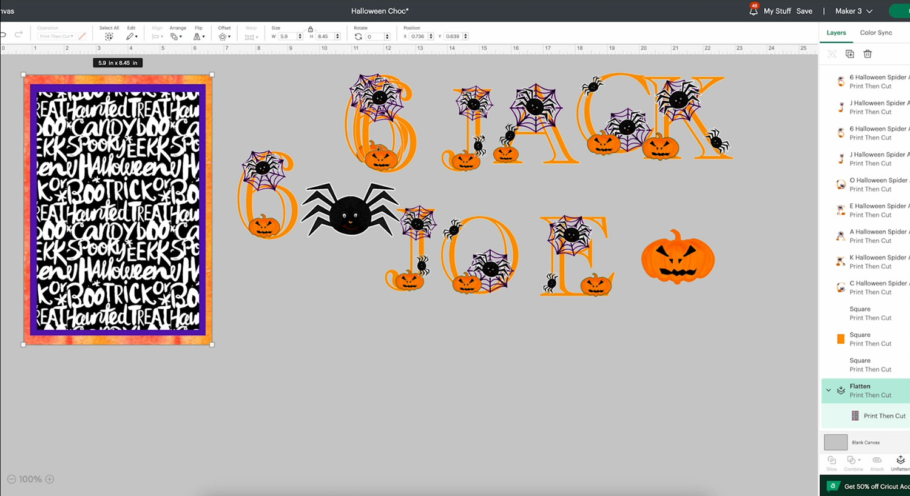
Task: Click the Blank Canvas color swatch
Action: 835,443
